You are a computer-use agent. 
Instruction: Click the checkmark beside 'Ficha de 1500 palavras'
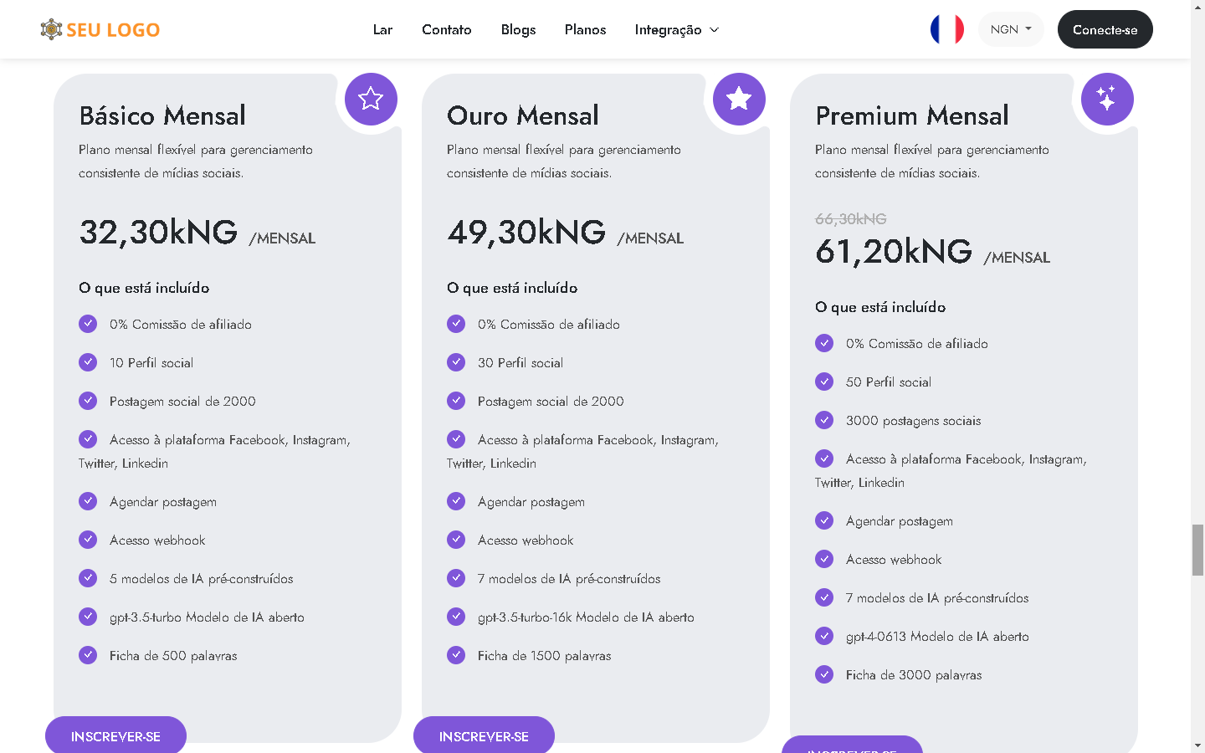pos(456,655)
